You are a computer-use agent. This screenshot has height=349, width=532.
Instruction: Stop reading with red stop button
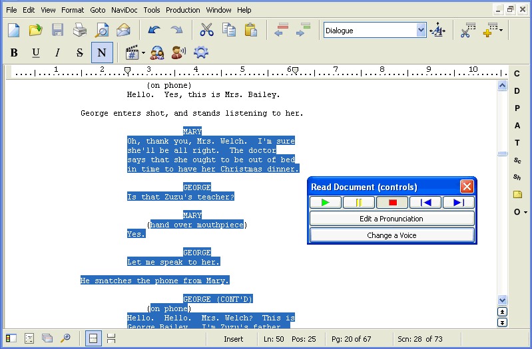pos(392,203)
